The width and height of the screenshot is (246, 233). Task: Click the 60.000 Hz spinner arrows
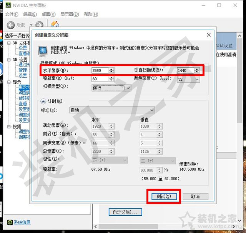click(160, 170)
